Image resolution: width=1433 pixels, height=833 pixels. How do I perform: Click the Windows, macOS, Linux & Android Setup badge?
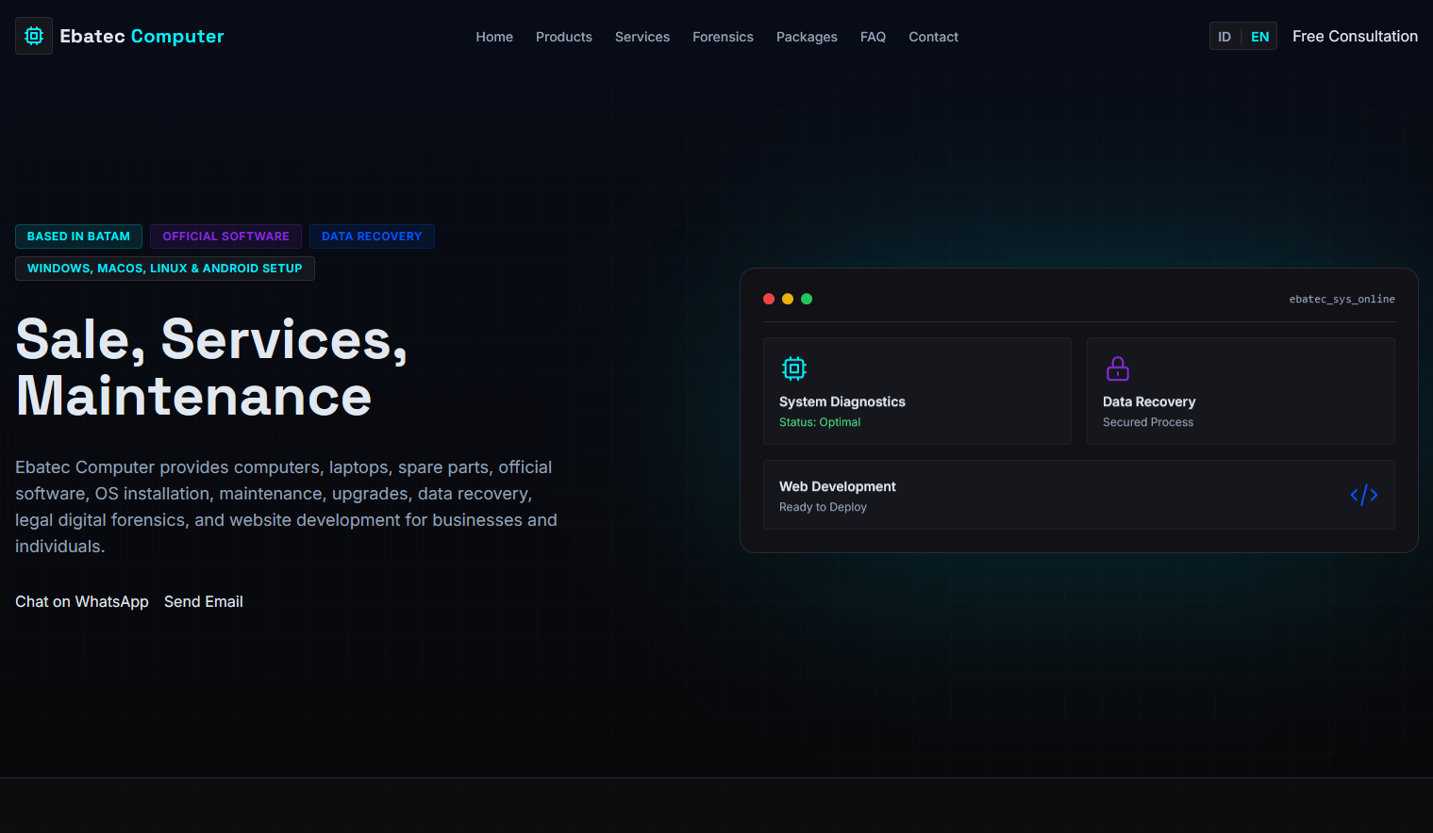point(165,269)
